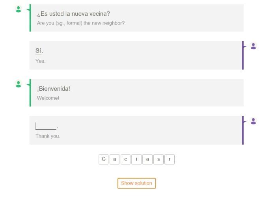Click the '¿Es usted la nueva vecina?' sentence
This screenshot has height=200, width=276.
click(x=73, y=14)
